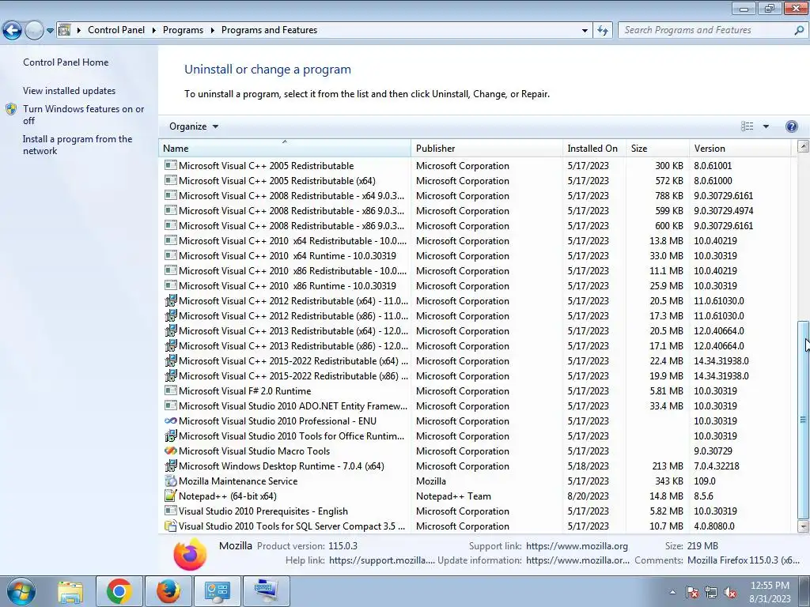Click the change view icon
The width and height of the screenshot is (810, 607).
pos(747,126)
